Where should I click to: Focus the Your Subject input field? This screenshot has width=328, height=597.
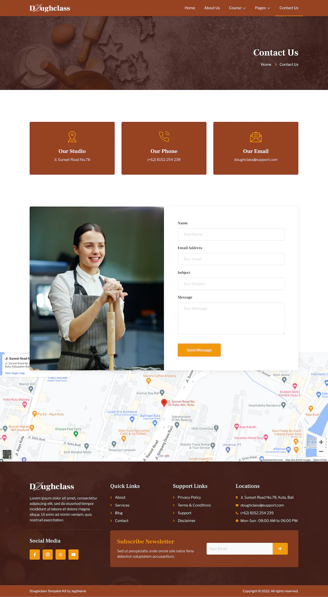click(231, 284)
